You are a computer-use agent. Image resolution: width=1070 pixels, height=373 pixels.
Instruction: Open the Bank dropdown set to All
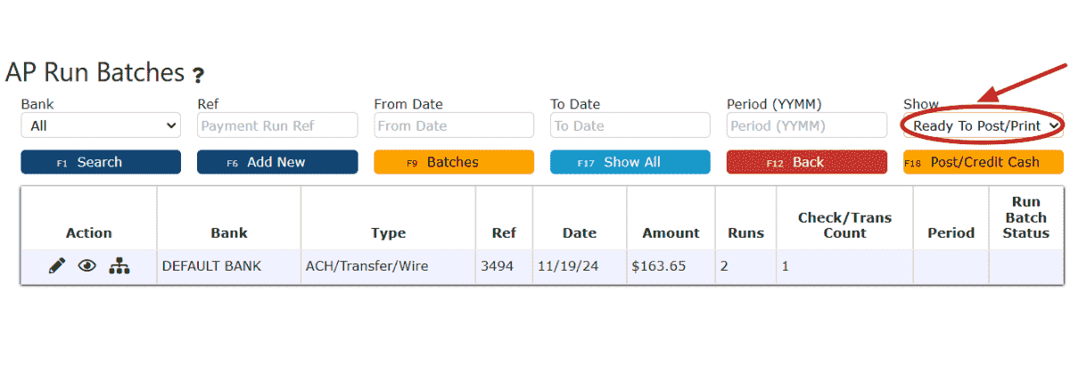(101, 126)
